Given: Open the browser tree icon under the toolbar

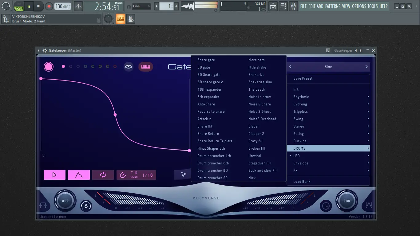Looking at the screenshot, I should pos(6,19).
